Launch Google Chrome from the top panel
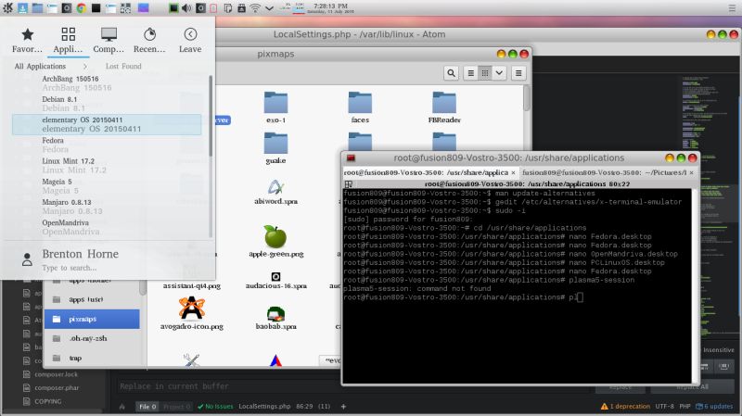The width and height of the screenshot is (742, 416). pyautogui.click(x=81, y=7)
